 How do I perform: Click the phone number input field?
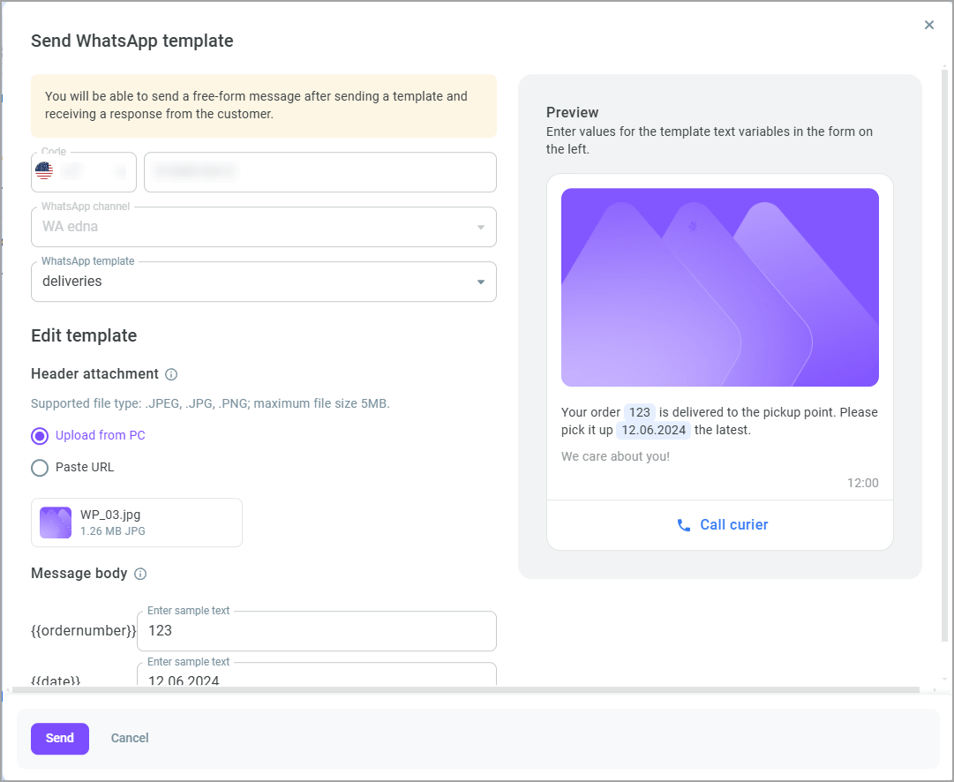[x=320, y=172]
